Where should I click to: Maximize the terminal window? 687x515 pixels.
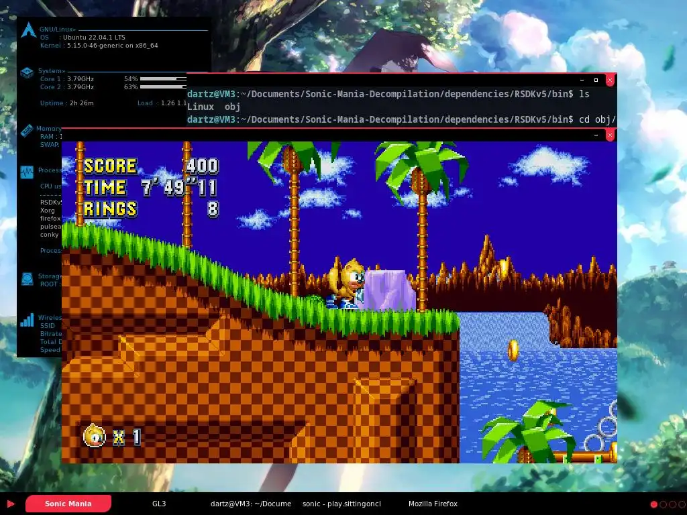point(596,80)
